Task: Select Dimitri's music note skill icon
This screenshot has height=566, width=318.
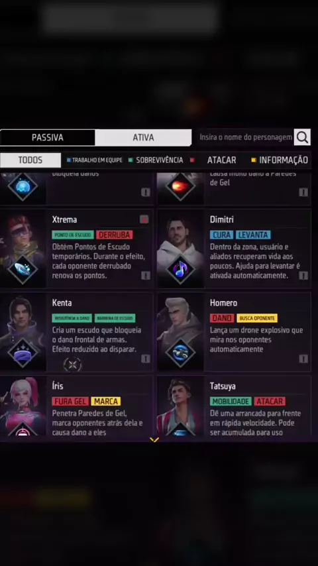Action: (180, 270)
